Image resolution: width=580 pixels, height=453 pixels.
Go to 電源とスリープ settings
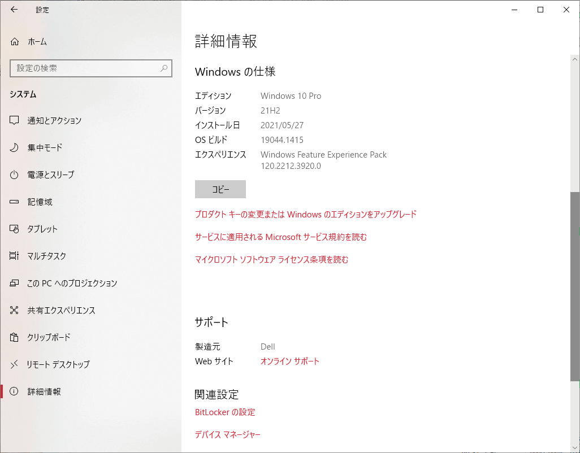(90, 175)
